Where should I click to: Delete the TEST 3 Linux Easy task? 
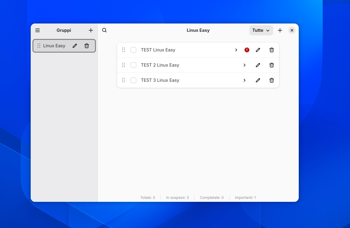272,80
